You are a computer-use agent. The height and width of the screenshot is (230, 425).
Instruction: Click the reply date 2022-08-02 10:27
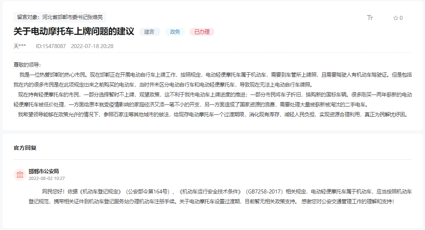click(x=47, y=178)
